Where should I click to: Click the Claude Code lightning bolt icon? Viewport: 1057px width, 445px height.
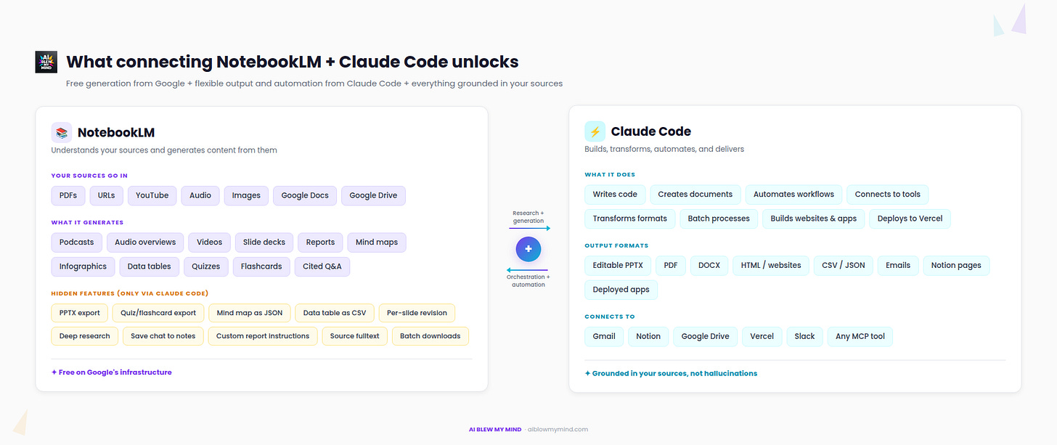pyautogui.click(x=594, y=131)
